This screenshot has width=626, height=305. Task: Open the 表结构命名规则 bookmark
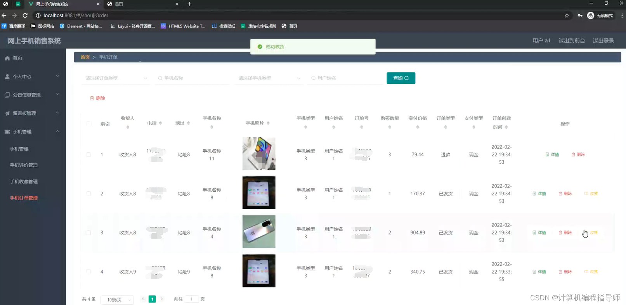(258, 26)
